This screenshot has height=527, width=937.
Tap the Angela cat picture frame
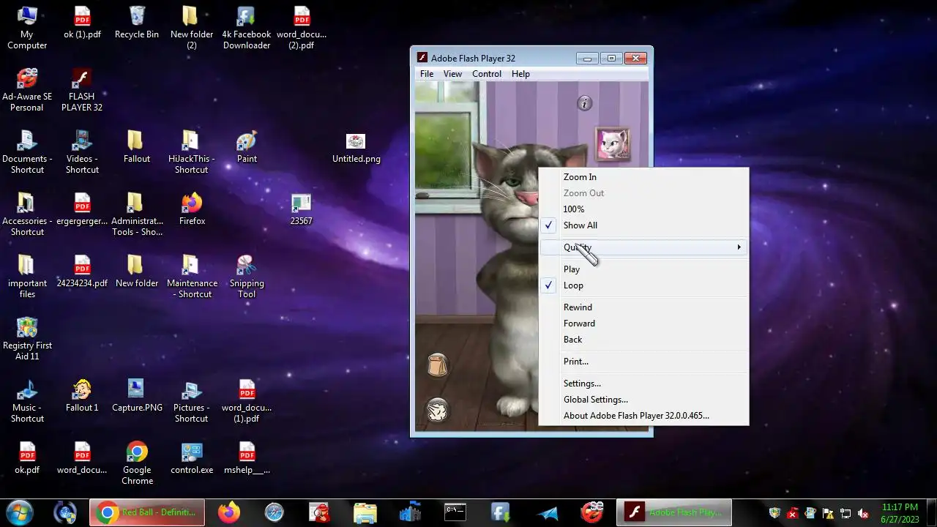(x=613, y=143)
